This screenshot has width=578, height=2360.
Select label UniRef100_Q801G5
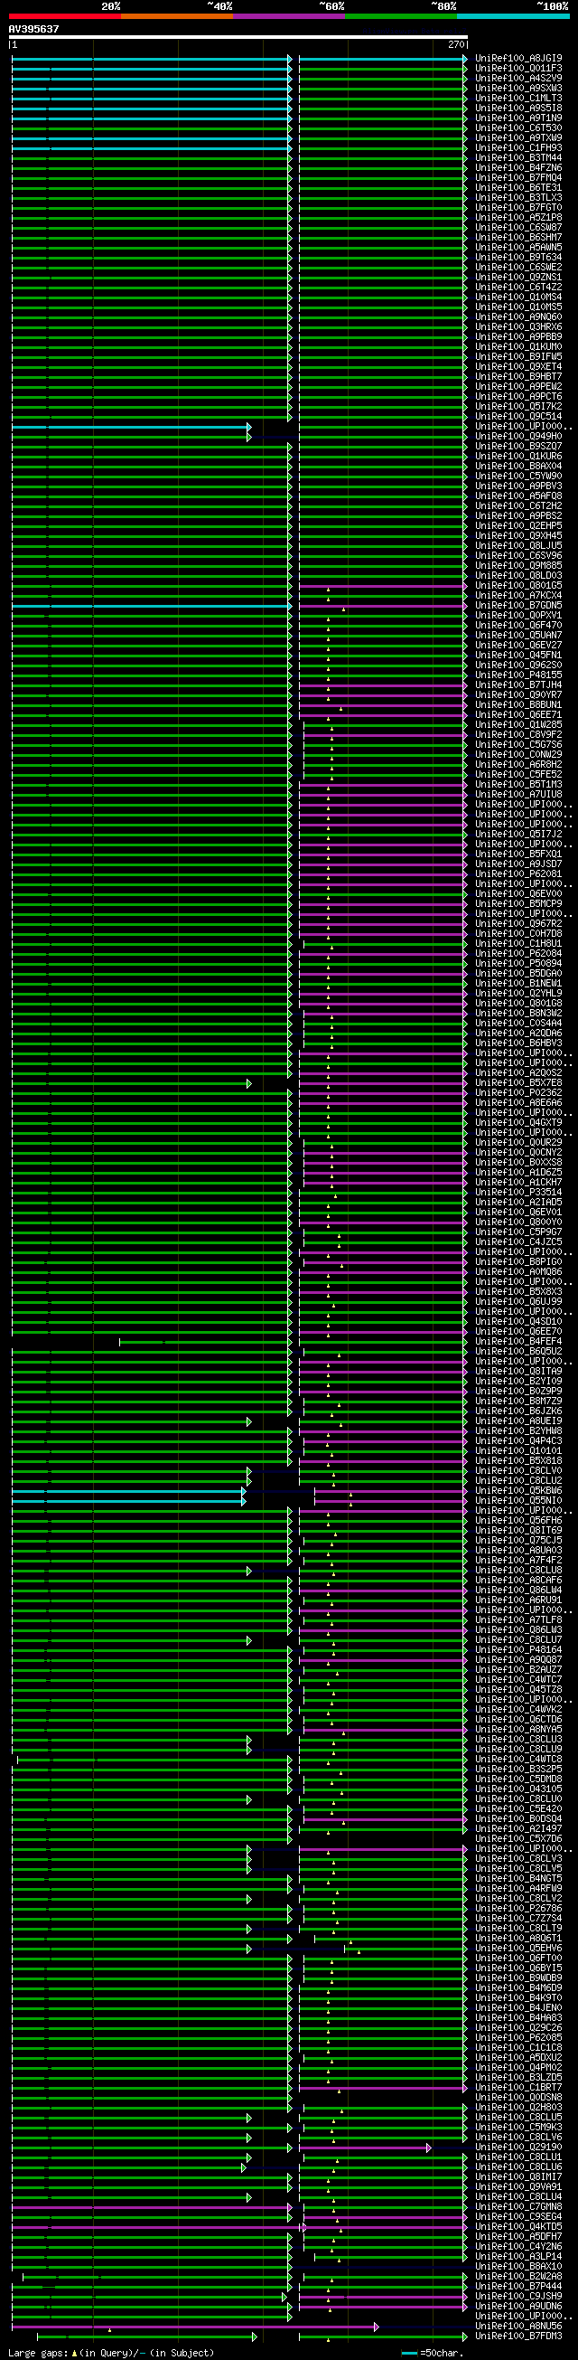pyautogui.click(x=518, y=585)
